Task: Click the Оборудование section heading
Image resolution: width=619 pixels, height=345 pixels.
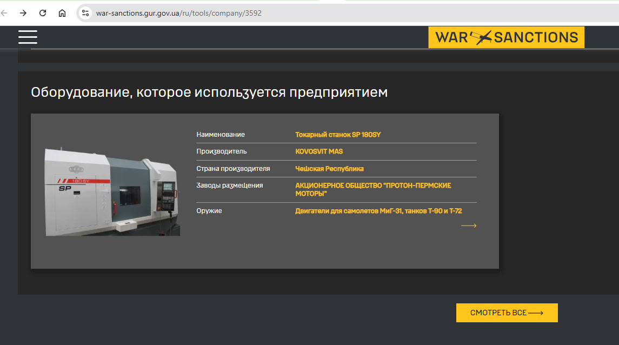Action: point(209,92)
